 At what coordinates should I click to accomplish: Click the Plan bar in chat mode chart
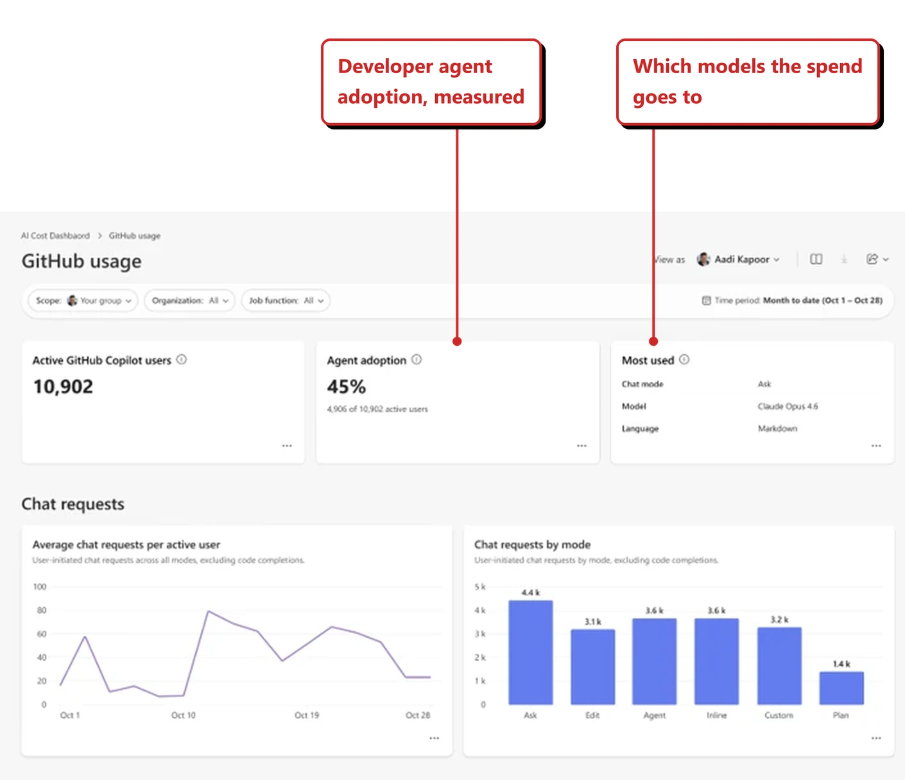tap(841, 688)
